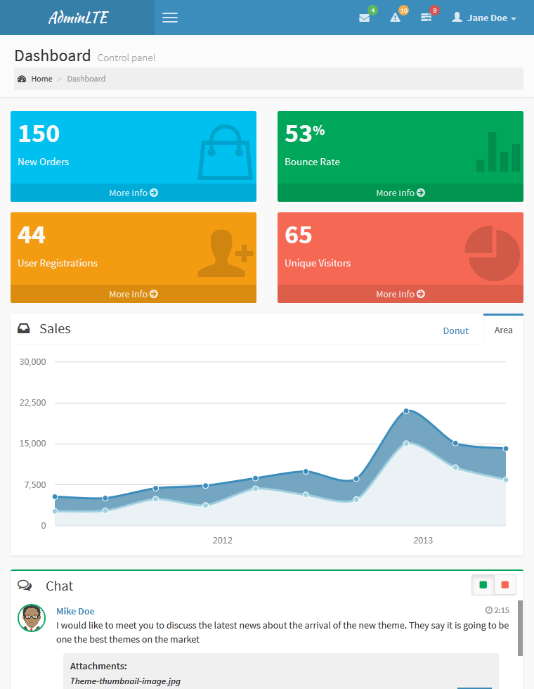Click the Attachments: heading

[98, 667]
